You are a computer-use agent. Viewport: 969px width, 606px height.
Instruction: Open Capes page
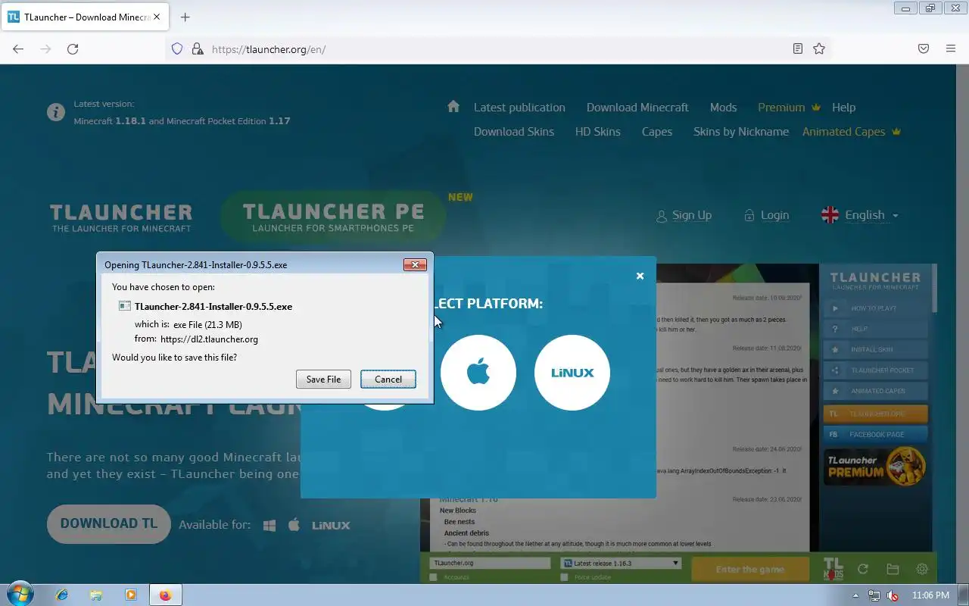point(656,132)
